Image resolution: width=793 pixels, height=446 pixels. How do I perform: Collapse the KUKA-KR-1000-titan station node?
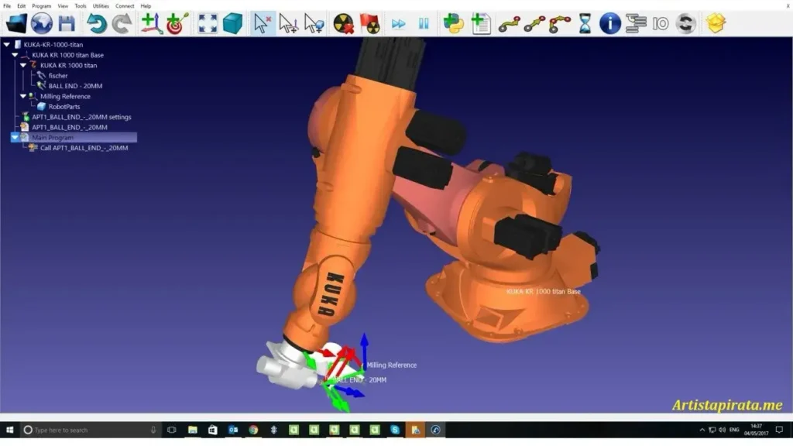point(7,45)
